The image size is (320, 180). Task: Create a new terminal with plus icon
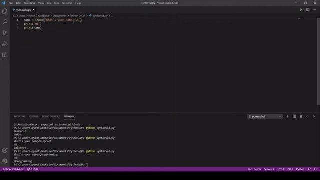[288, 116]
